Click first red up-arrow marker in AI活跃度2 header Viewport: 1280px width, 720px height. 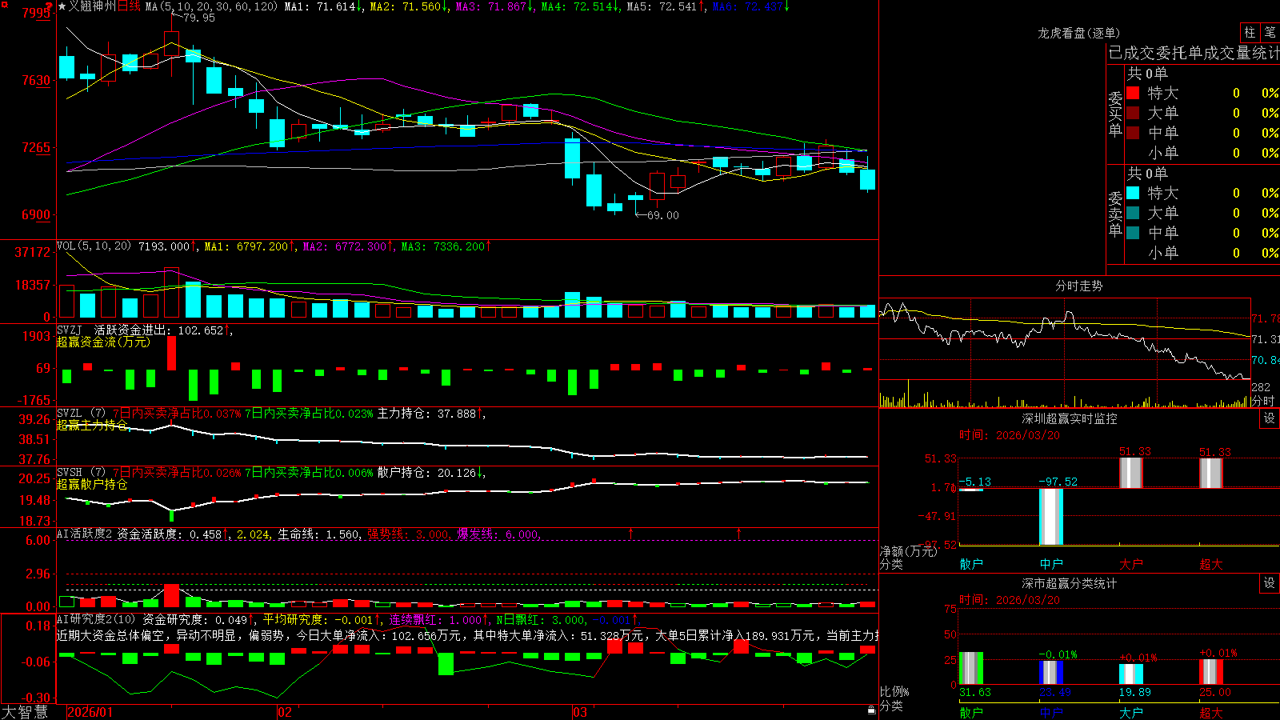click(x=630, y=533)
